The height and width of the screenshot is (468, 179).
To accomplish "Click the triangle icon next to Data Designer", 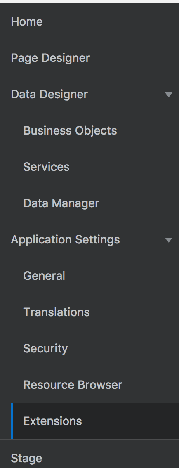I will pyautogui.click(x=169, y=95).
